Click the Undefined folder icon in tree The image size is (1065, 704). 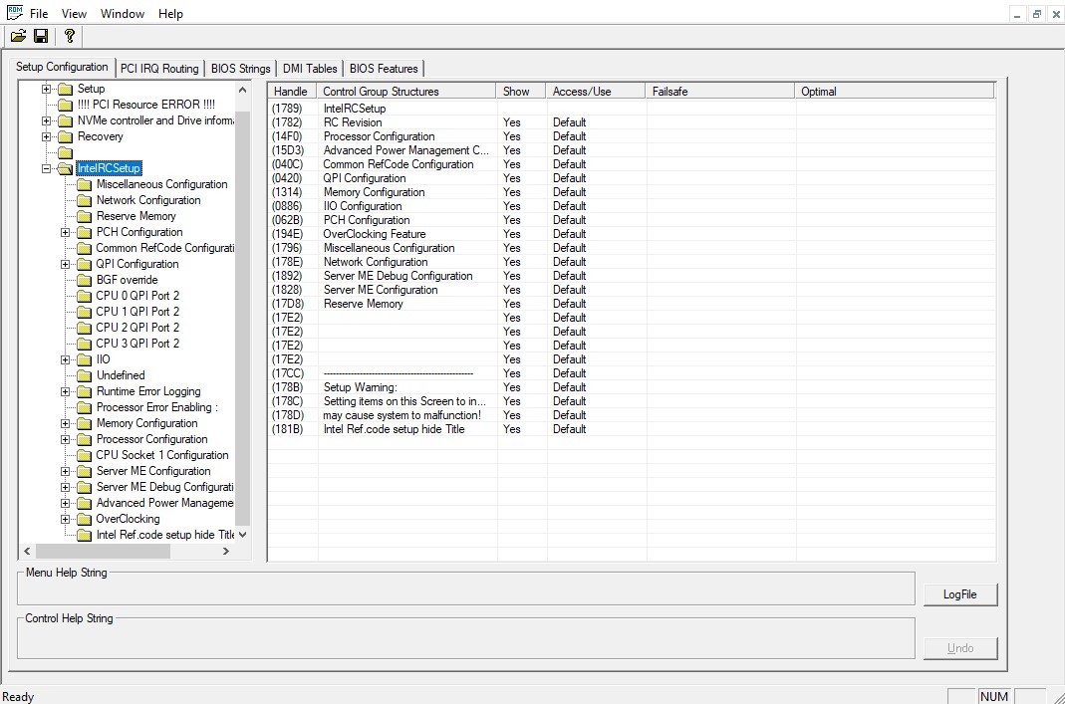tap(85, 375)
